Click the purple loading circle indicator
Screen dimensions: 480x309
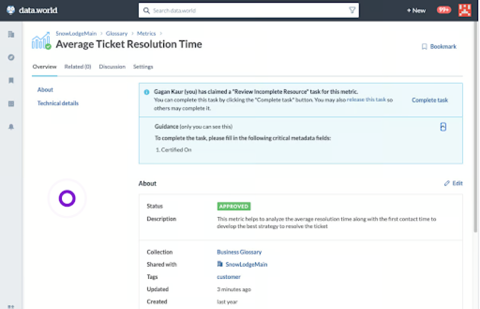tap(67, 198)
